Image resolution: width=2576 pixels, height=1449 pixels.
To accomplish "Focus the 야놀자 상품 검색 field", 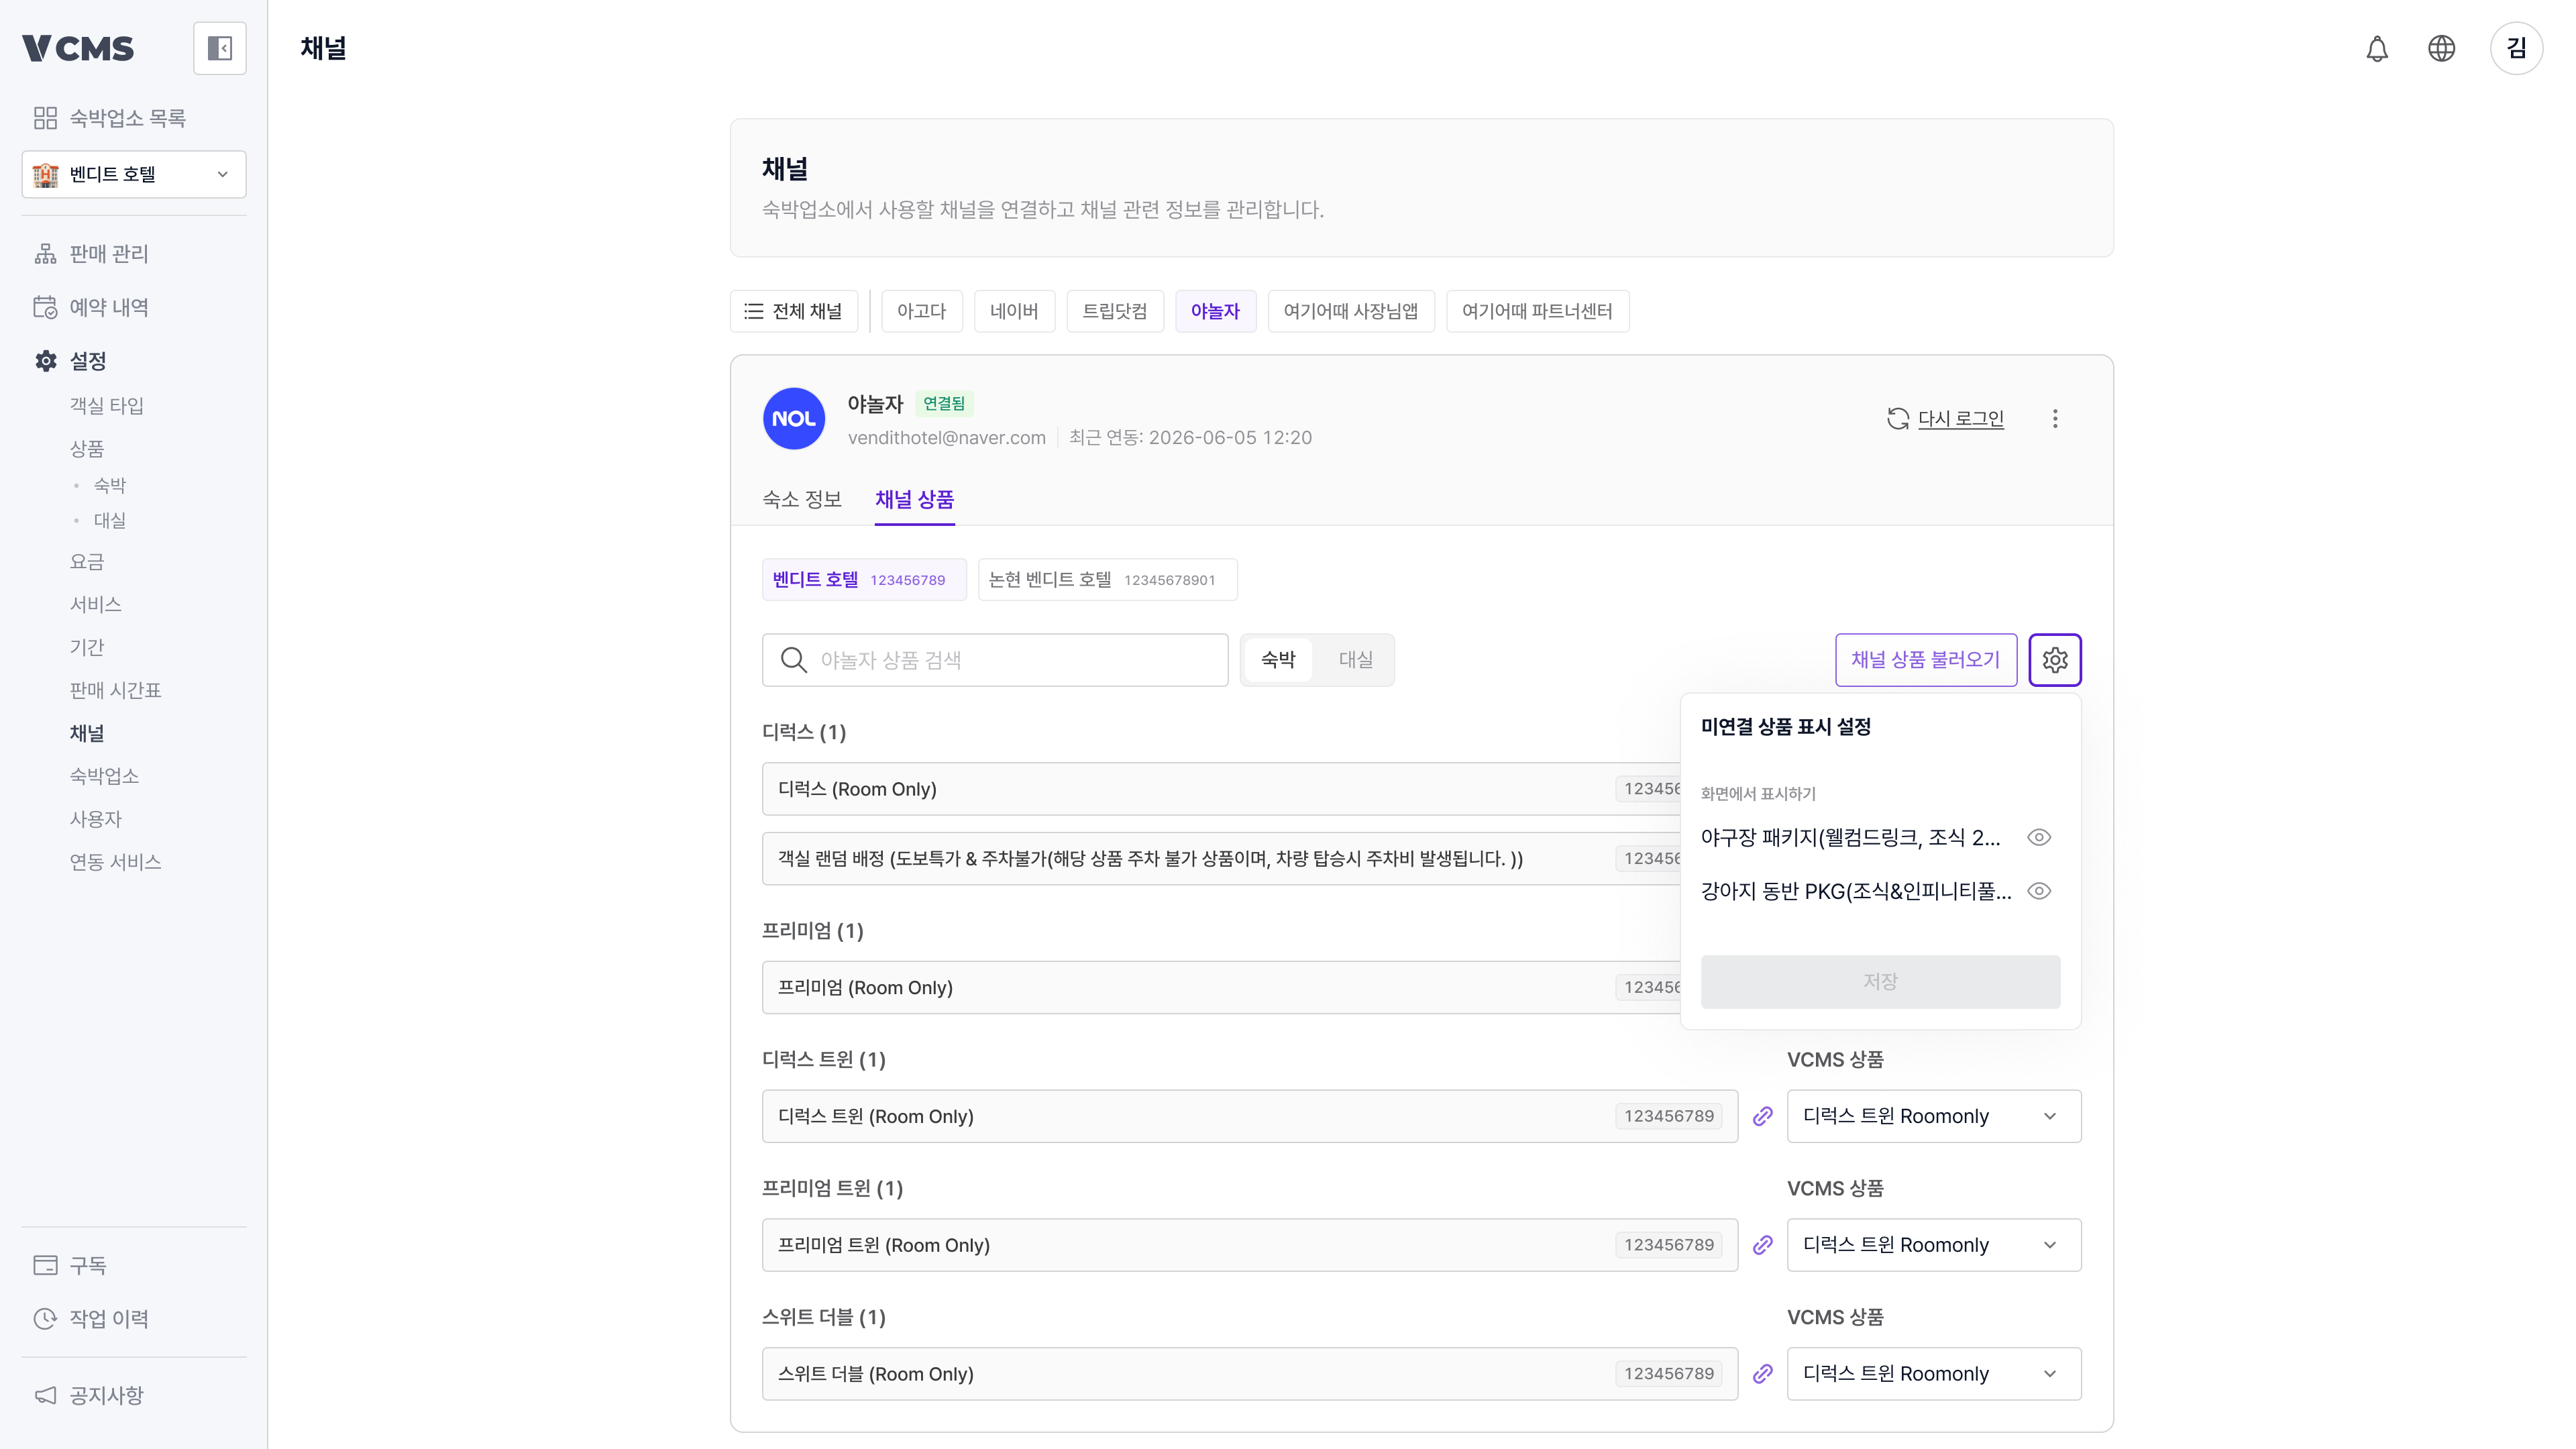I will click(x=995, y=660).
